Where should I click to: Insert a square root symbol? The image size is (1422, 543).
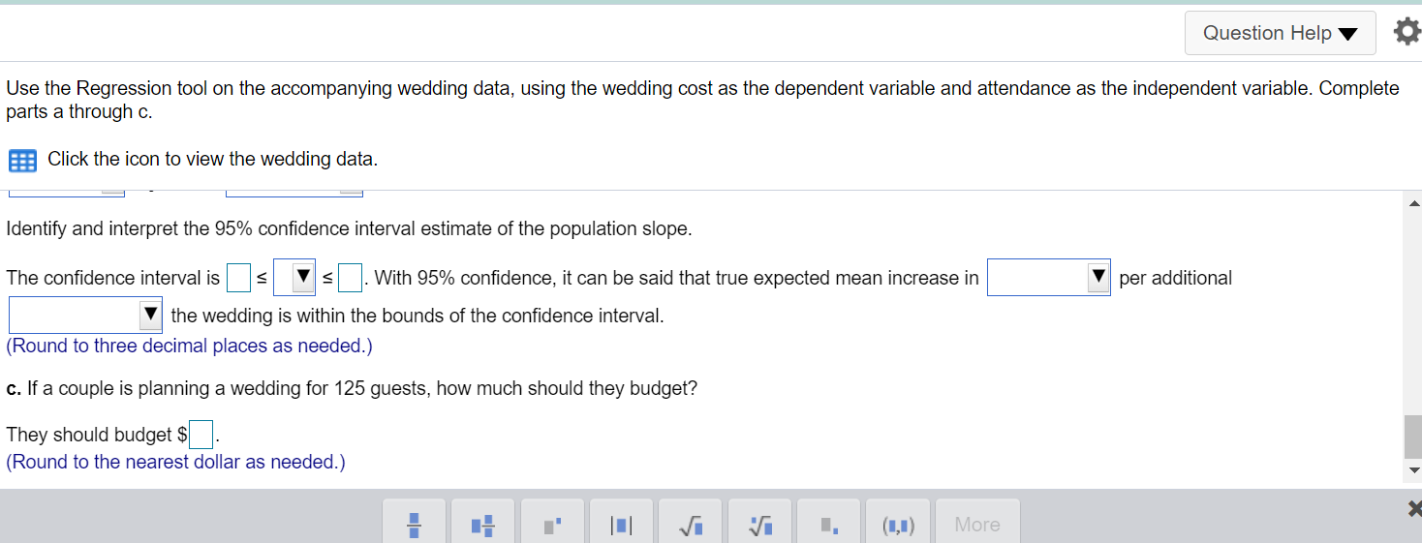coord(690,525)
